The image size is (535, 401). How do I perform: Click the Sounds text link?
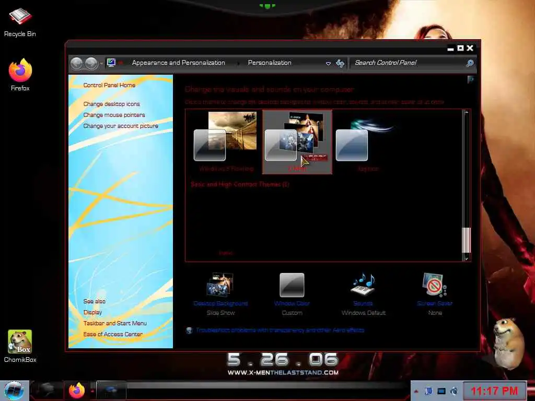coord(363,303)
